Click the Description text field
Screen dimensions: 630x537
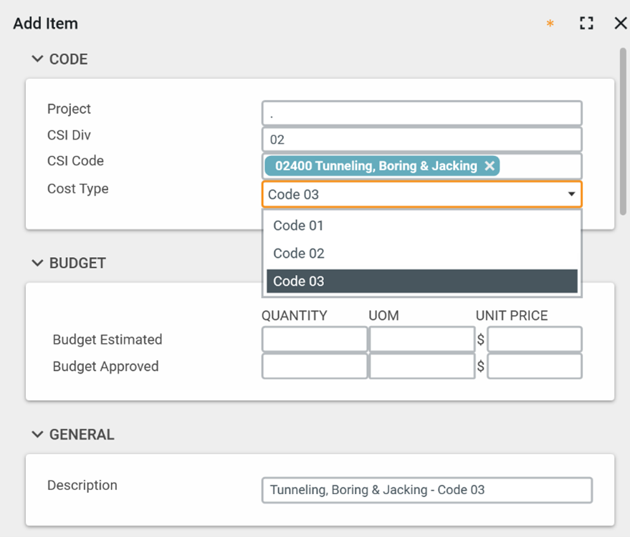426,490
